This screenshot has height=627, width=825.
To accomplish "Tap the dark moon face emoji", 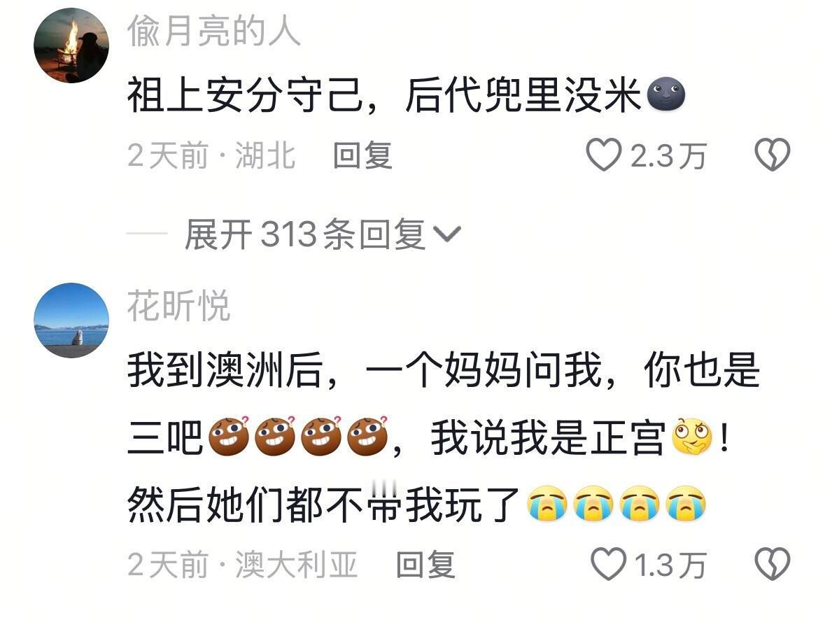I will 666,94.
